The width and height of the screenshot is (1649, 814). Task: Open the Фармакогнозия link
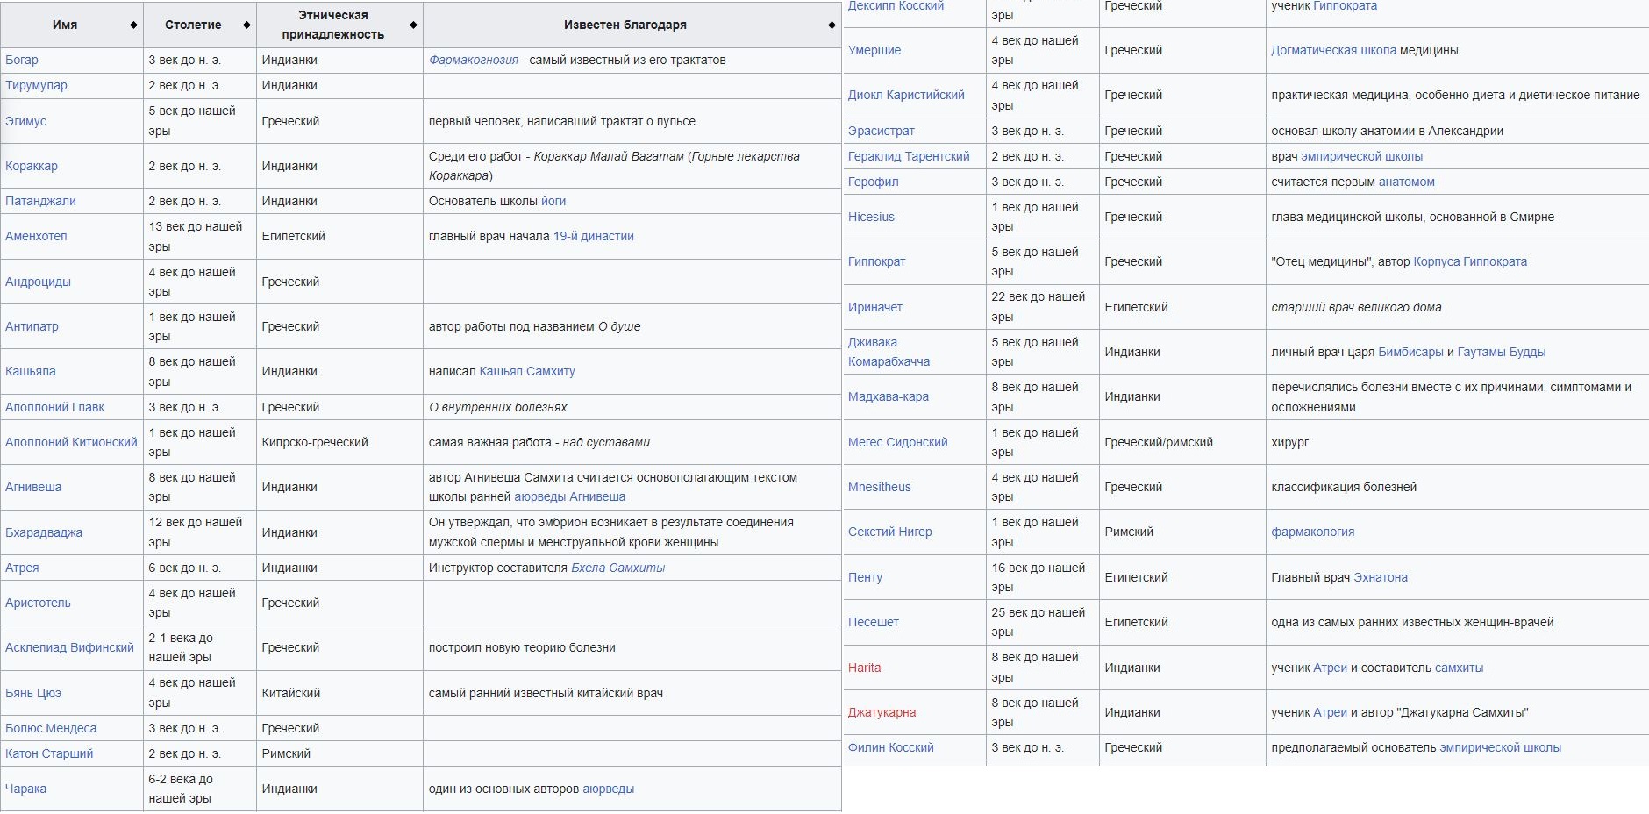pyautogui.click(x=474, y=60)
